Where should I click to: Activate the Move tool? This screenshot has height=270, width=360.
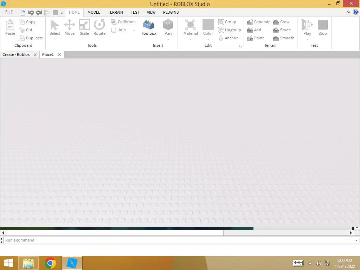(x=69, y=27)
